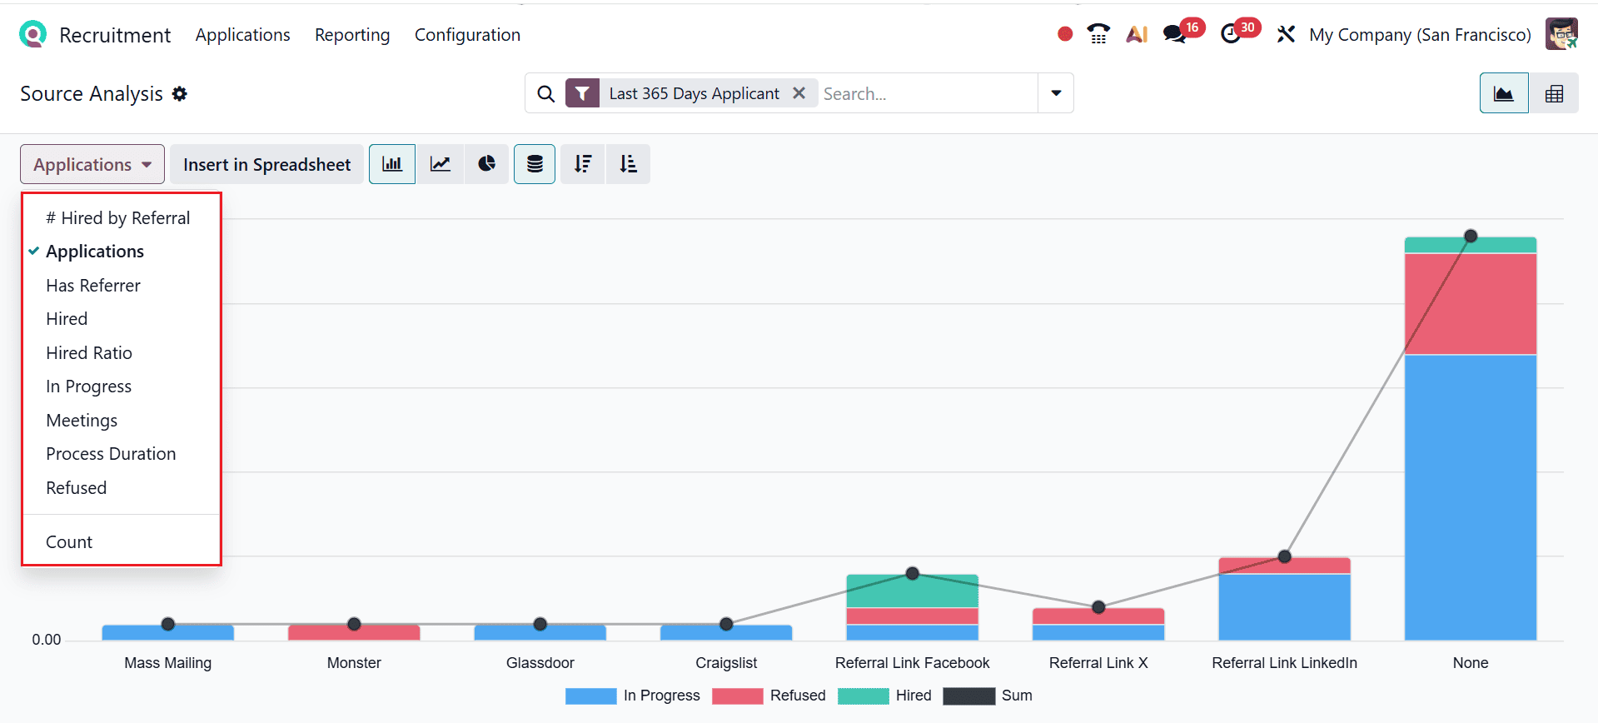
Task: Click the Recruitment app logo icon
Action: click(32, 34)
